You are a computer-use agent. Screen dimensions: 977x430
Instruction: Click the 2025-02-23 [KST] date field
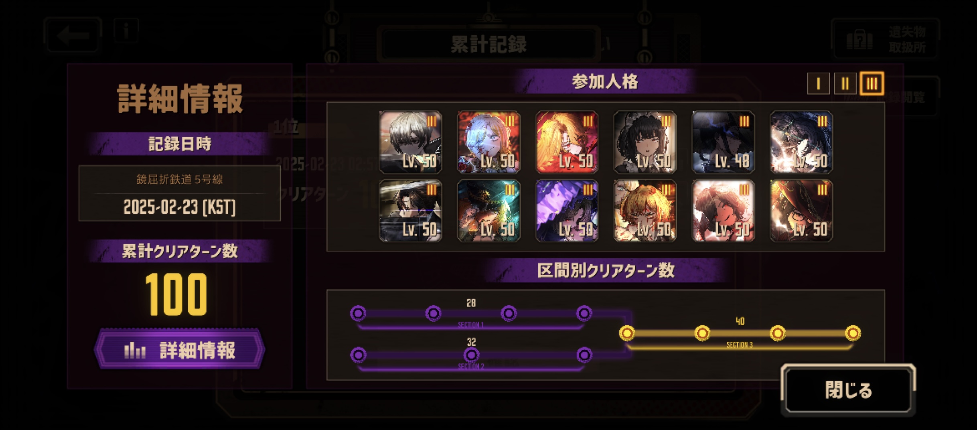click(x=179, y=207)
